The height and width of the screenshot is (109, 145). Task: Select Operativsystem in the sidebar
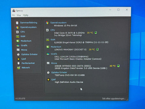coord(28,27)
